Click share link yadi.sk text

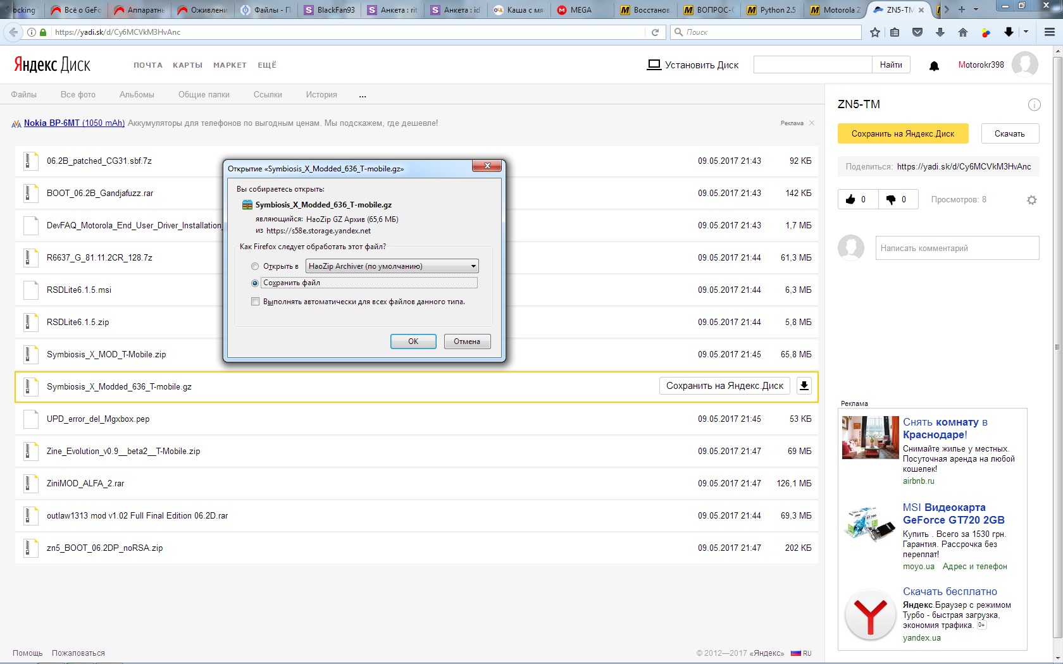click(x=964, y=167)
